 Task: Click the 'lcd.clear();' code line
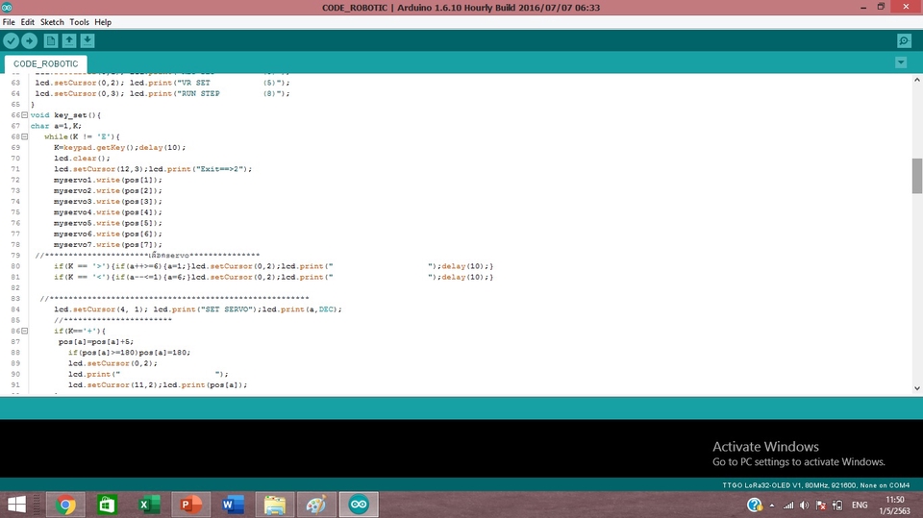pos(82,159)
